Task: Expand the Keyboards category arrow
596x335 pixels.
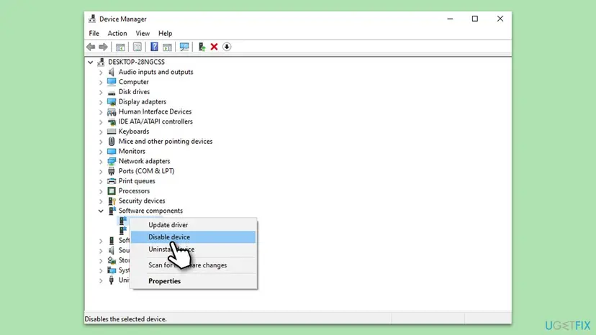Action: tap(101, 132)
